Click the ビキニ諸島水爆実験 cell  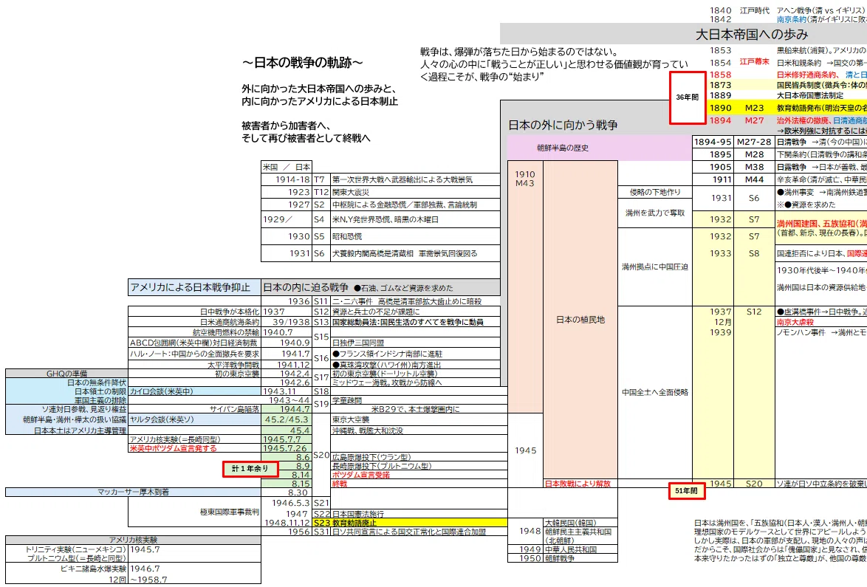66,569
